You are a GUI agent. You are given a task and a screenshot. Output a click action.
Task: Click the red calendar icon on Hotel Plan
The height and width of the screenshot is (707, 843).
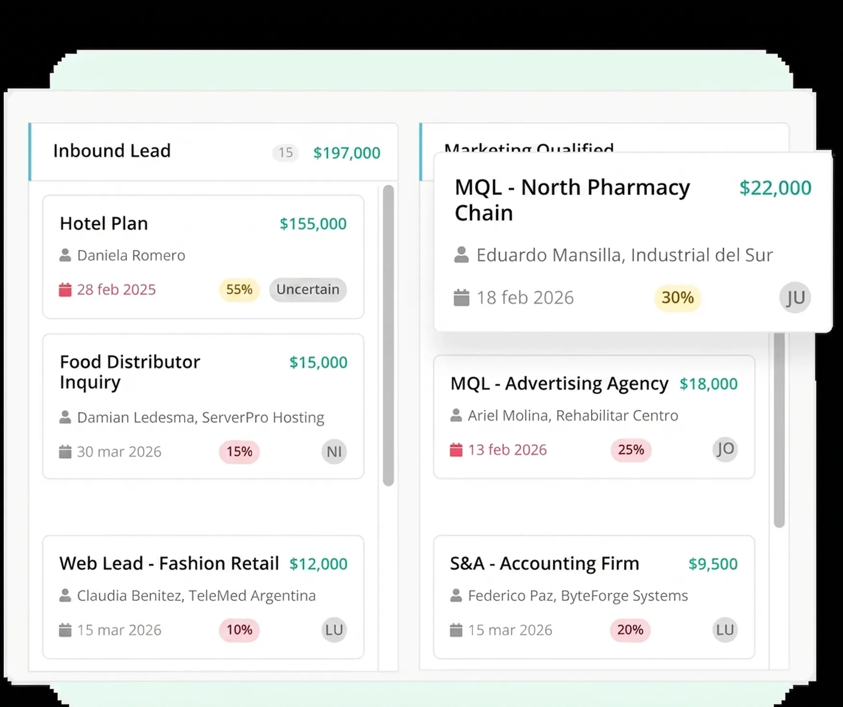tap(65, 290)
